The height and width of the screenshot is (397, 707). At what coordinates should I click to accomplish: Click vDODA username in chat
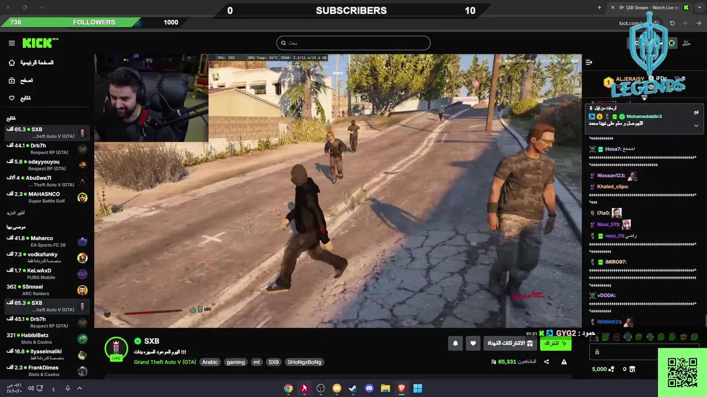click(606, 296)
